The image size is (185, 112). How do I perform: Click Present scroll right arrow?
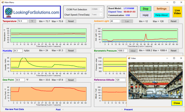pyautogui.click(x=122, y=110)
